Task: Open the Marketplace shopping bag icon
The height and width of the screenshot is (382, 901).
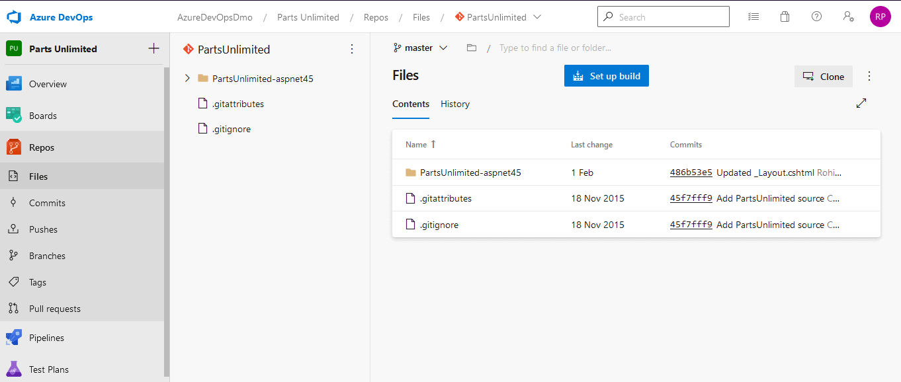Action: 785,17
